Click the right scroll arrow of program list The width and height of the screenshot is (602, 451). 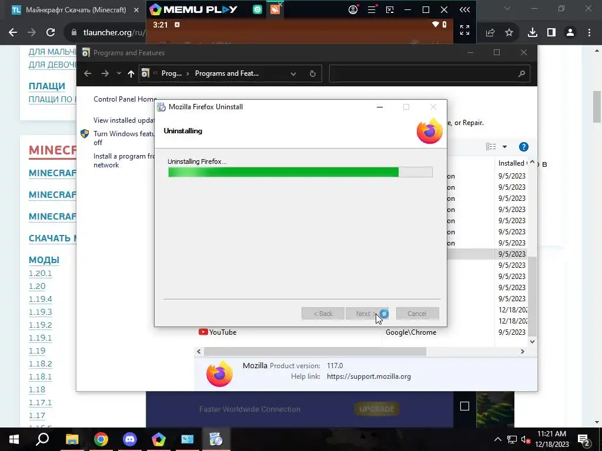click(522, 351)
